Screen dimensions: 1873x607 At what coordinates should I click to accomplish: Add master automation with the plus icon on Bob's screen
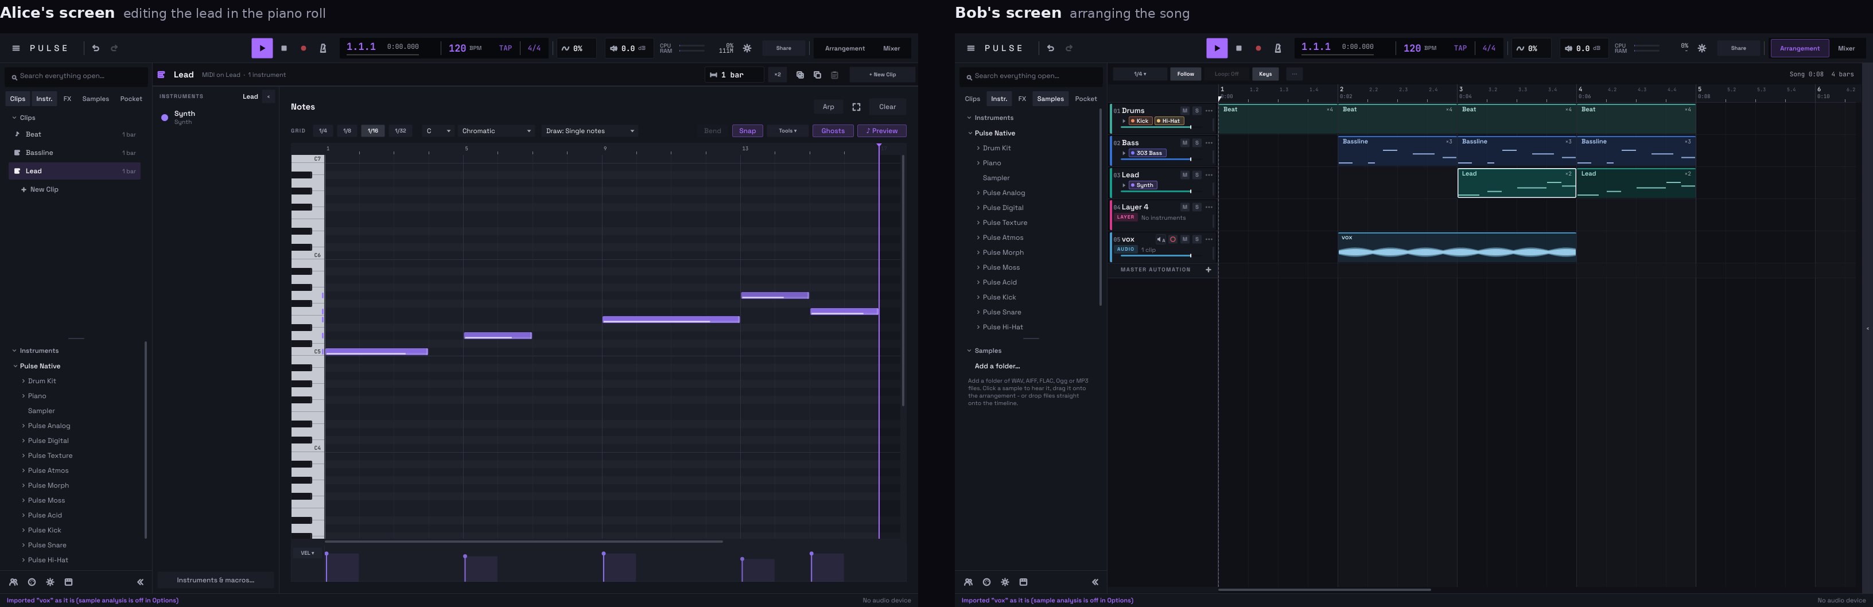[x=1208, y=270]
